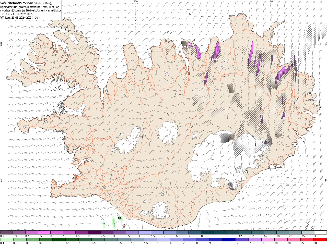Select the pale grey snow swatch between 25 and 30
327x245 pixels.
308,232
